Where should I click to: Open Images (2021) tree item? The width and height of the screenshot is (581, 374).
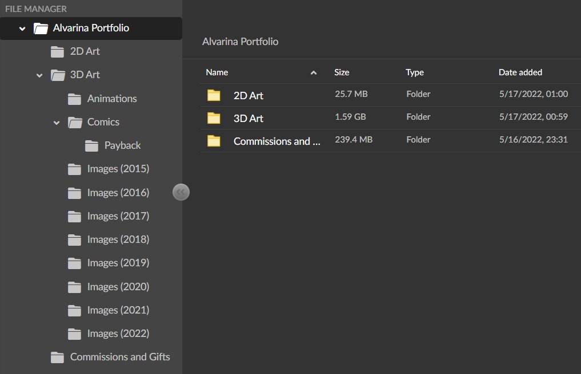coord(118,310)
